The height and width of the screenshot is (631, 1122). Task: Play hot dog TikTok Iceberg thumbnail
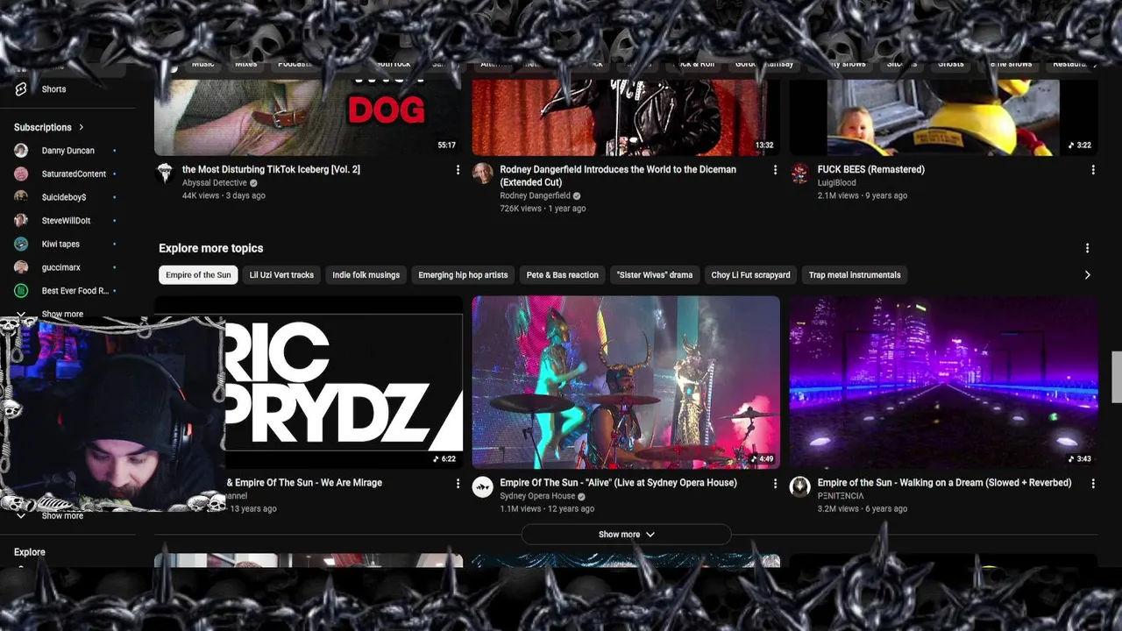click(308, 117)
